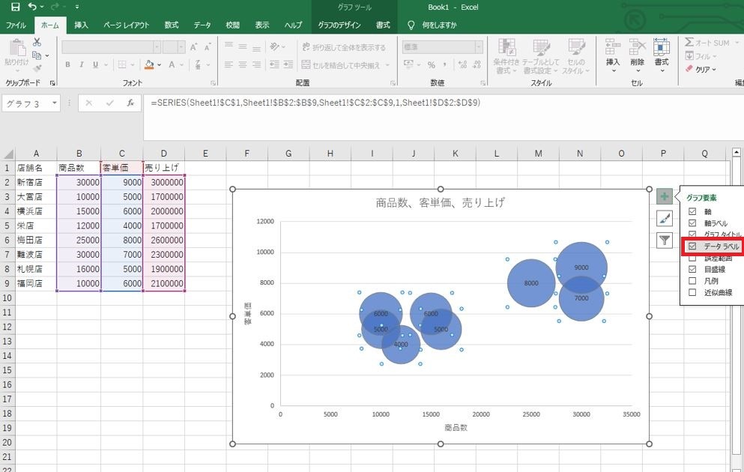The width and height of the screenshot is (744, 472).
Task: Click the Increase Font Size icon
Action: point(193,47)
